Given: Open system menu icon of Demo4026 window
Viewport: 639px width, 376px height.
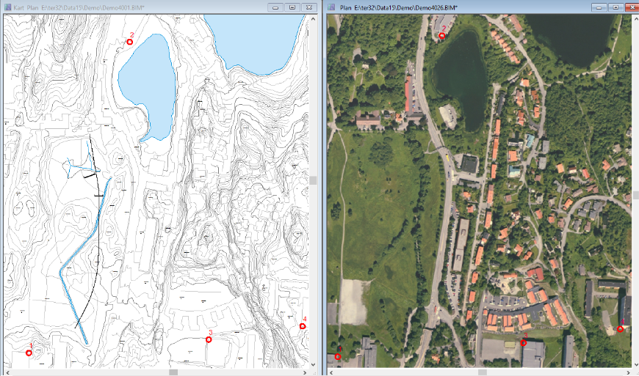Looking at the screenshot, I should click(331, 7).
